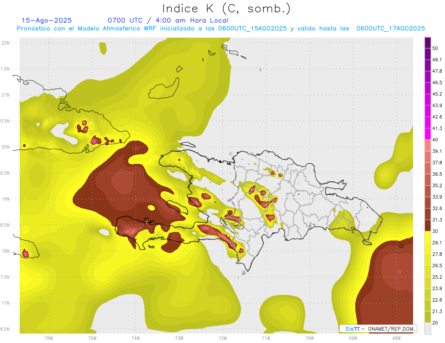Image resolution: width=445 pixels, height=343 pixels.
Task: Click the "22N" latitude label
Action: tap(6, 43)
